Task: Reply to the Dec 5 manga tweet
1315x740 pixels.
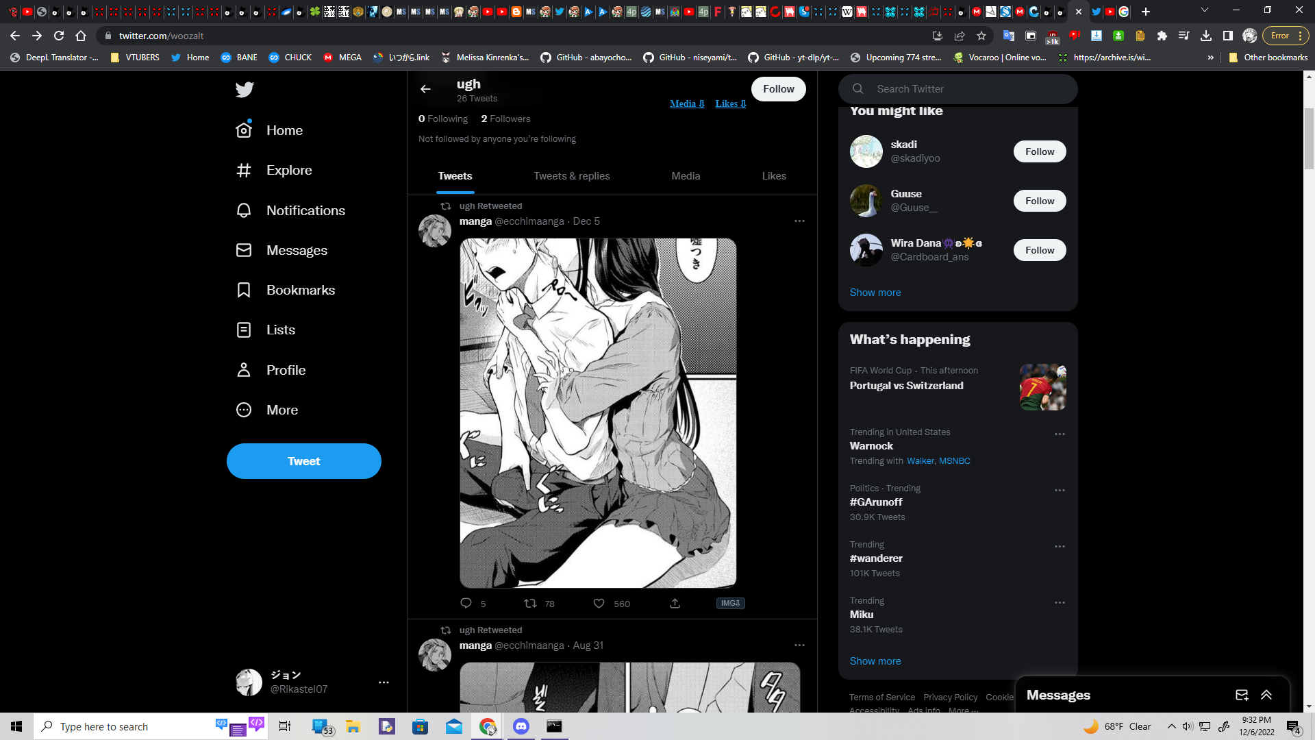Action: tap(466, 604)
